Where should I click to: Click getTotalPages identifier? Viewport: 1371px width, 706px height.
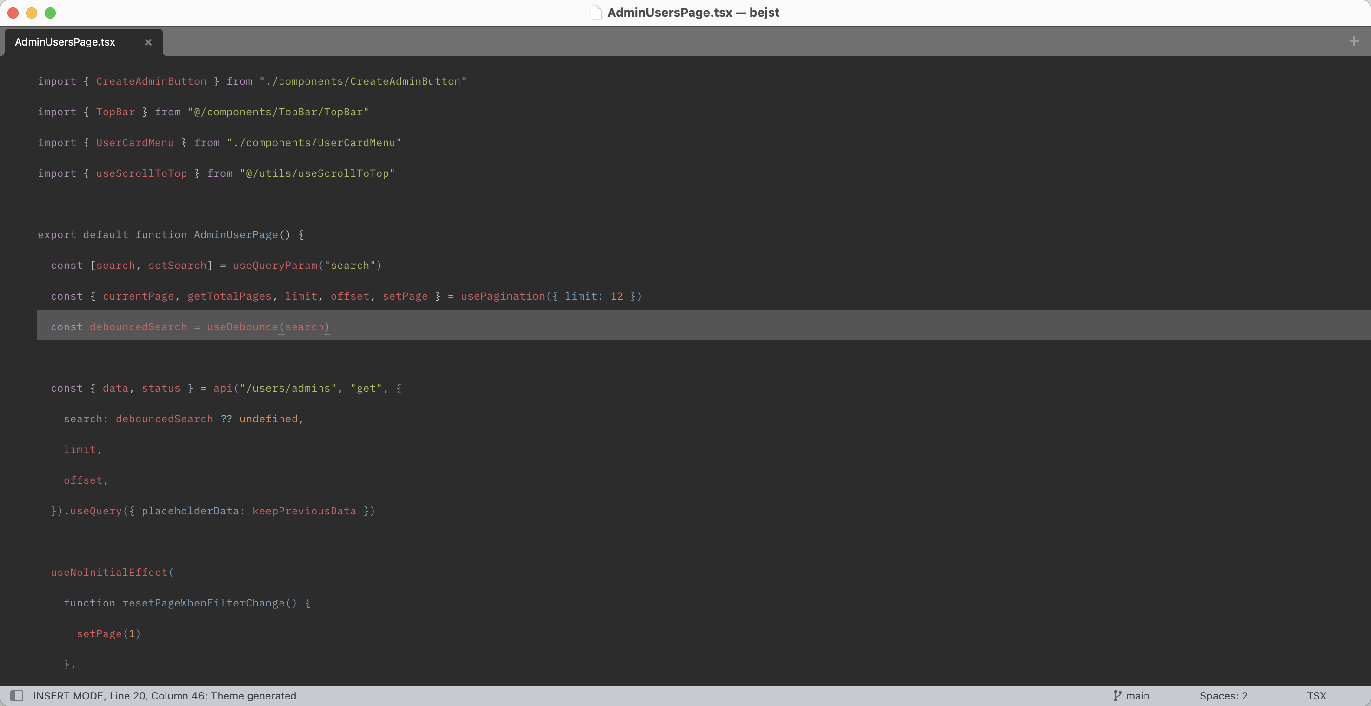229,296
